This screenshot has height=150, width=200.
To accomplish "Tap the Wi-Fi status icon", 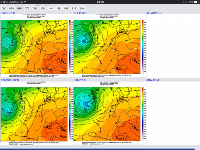I will tap(25, 2).
